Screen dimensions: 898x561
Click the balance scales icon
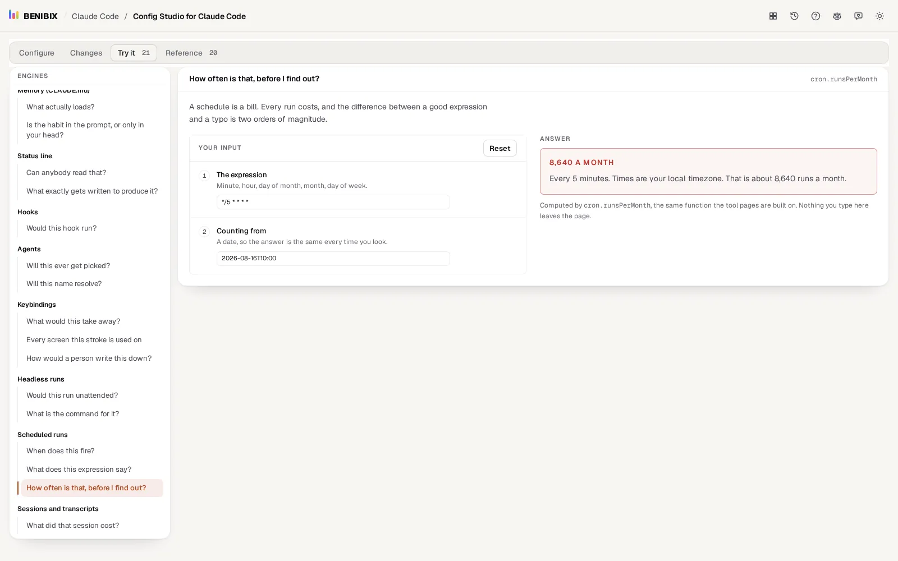coord(837,16)
